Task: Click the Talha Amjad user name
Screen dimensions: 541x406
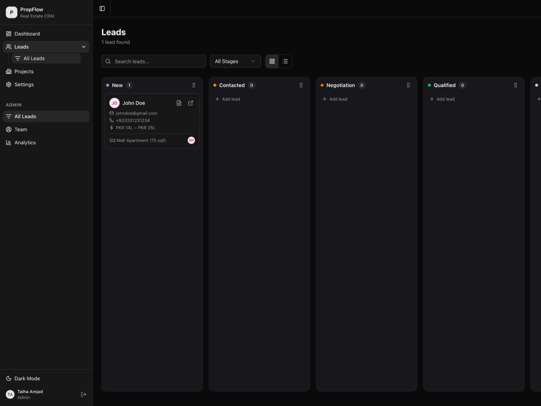Action: tap(30, 391)
